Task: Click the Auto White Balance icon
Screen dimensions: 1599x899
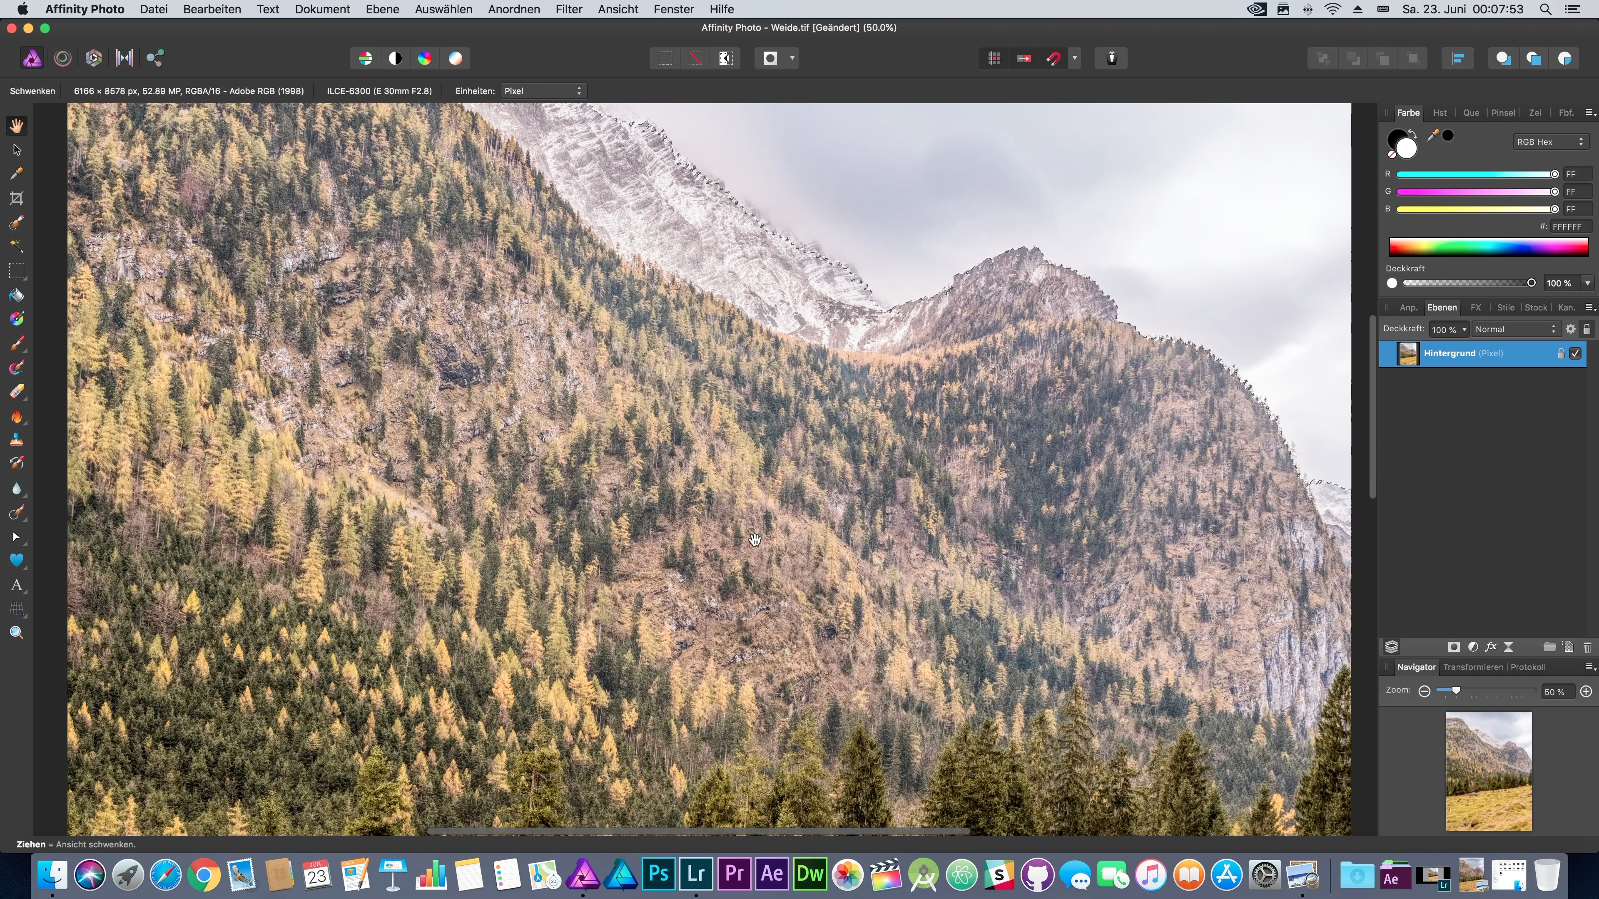Action: (x=455, y=58)
